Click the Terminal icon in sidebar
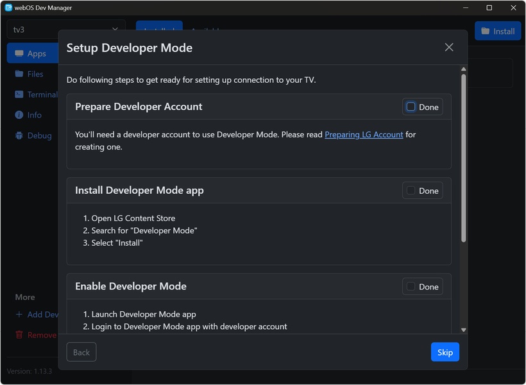526x385 pixels. [x=19, y=95]
